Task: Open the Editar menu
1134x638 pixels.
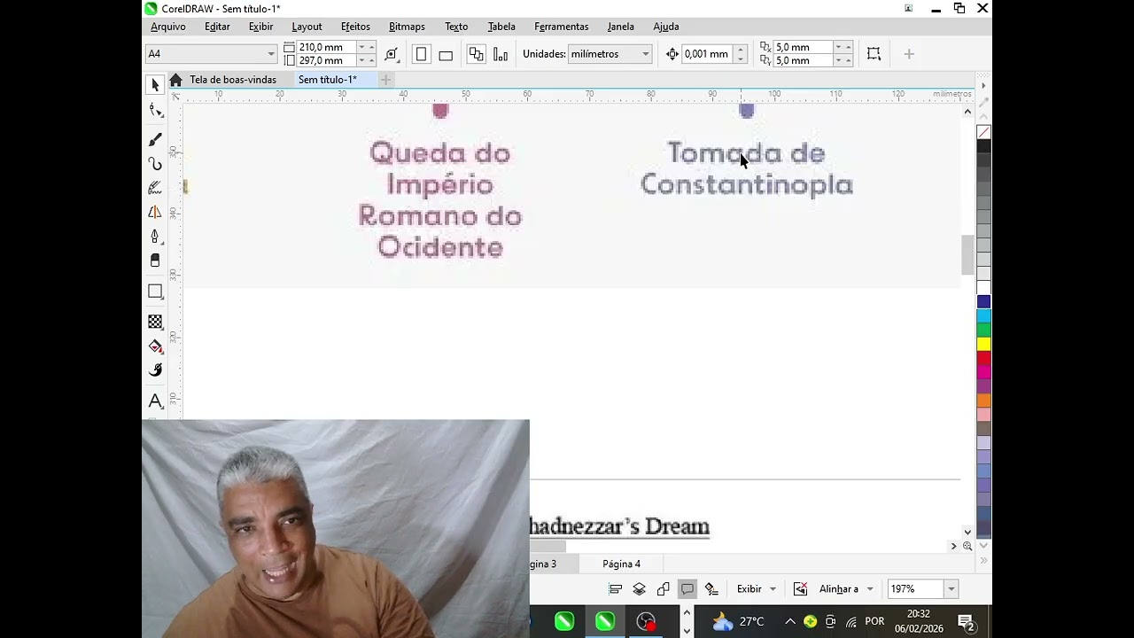Action: pyautogui.click(x=217, y=27)
